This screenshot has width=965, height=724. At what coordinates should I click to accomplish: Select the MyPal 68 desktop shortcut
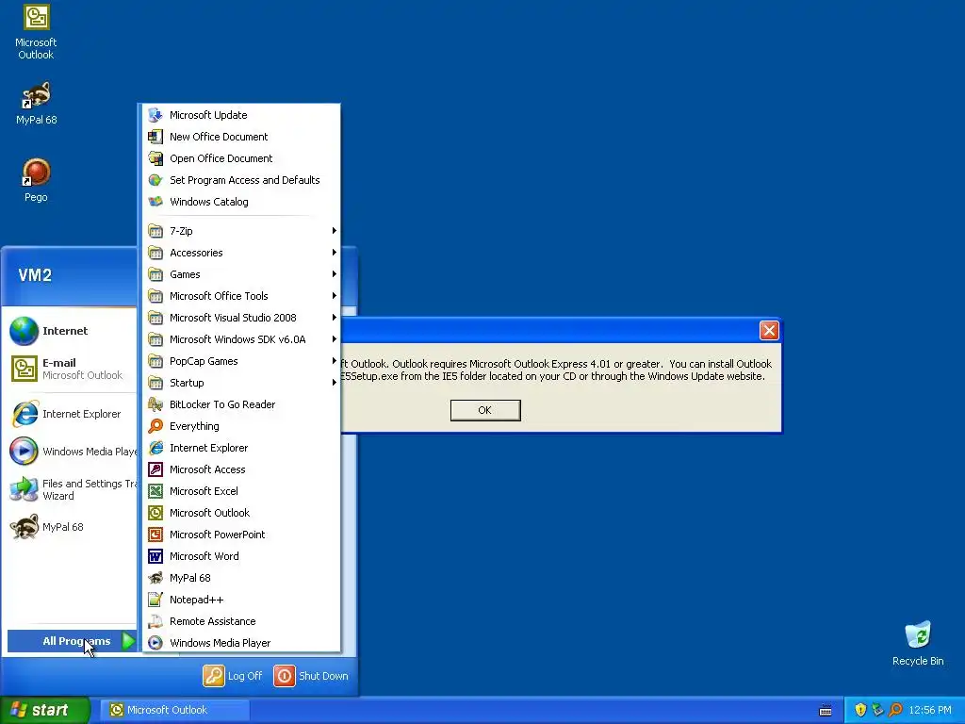coord(36,104)
